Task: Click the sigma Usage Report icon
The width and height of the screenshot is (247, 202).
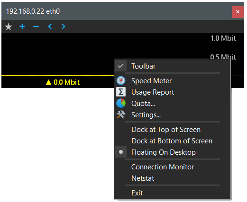Action: click(x=121, y=92)
